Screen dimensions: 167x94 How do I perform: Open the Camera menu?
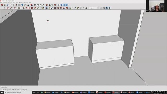(10, 3)
